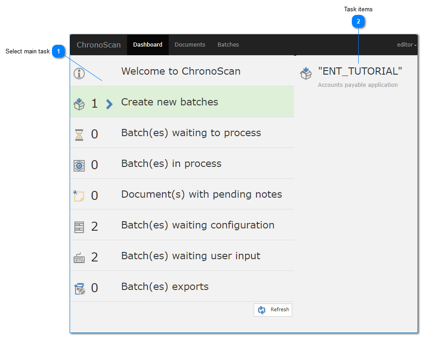Open the editor user dropdown menu
Screen dimensions: 422x337
coord(407,45)
